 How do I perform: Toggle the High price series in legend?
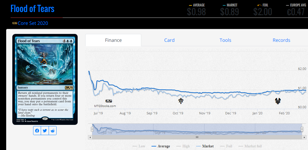point(183,146)
